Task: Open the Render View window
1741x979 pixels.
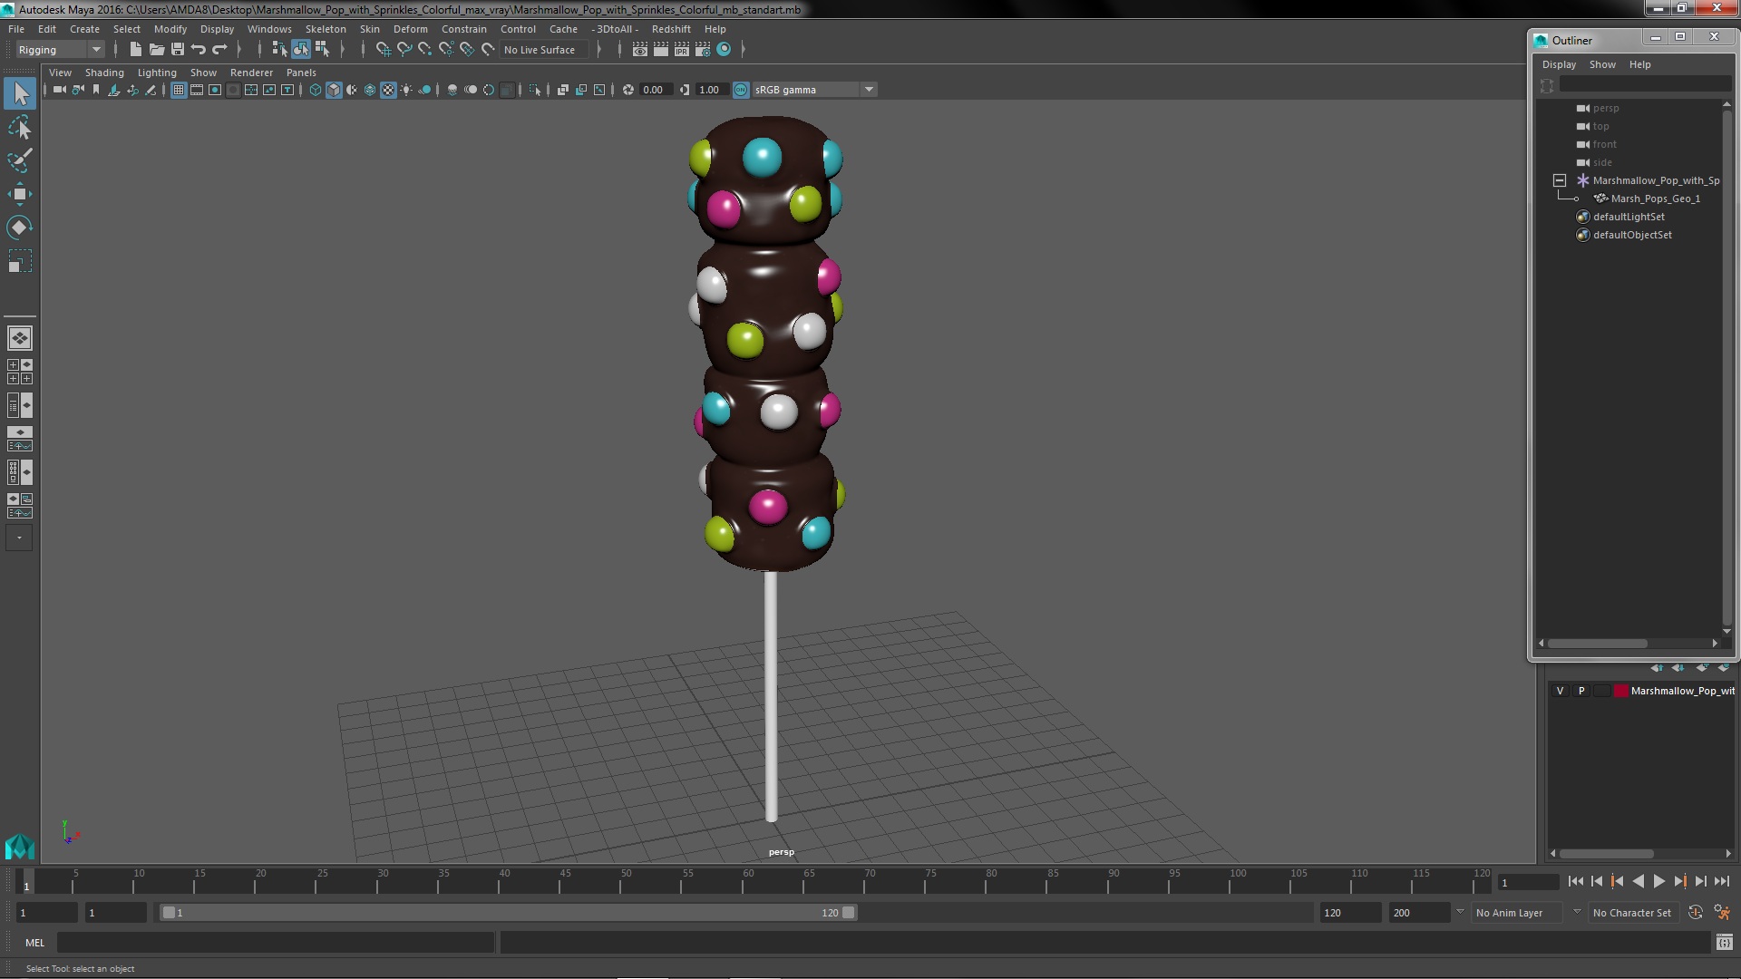Action: [640, 50]
